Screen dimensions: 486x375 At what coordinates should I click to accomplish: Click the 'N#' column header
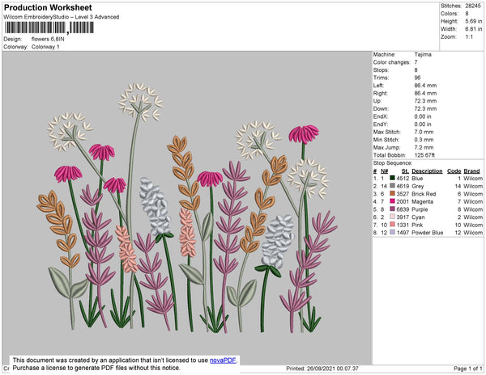tap(384, 171)
